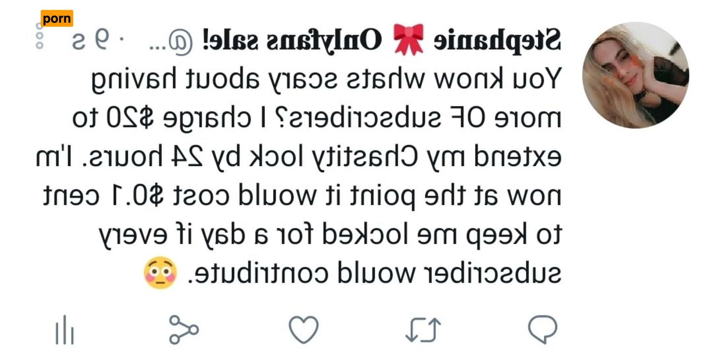Image resolution: width=713 pixels, height=362 pixels.
Task: Click the flushed face emoji
Action: (160, 273)
